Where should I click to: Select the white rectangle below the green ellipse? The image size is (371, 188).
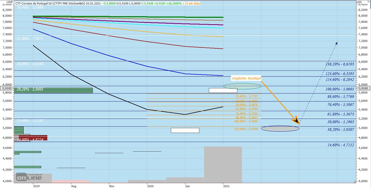pos(223,90)
